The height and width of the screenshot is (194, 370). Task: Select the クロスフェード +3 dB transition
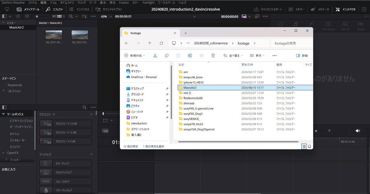pyautogui.click(x=66, y=124)
